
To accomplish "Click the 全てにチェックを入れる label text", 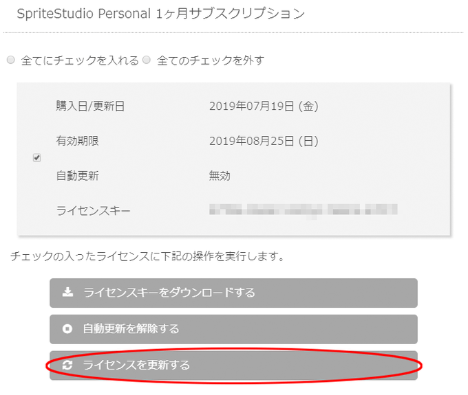I will pyautogui.click(x=80, y=60).
